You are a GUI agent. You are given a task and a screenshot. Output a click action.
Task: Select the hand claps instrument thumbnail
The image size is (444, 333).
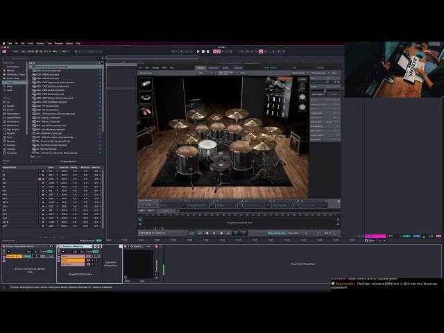[x=146, y=111]
